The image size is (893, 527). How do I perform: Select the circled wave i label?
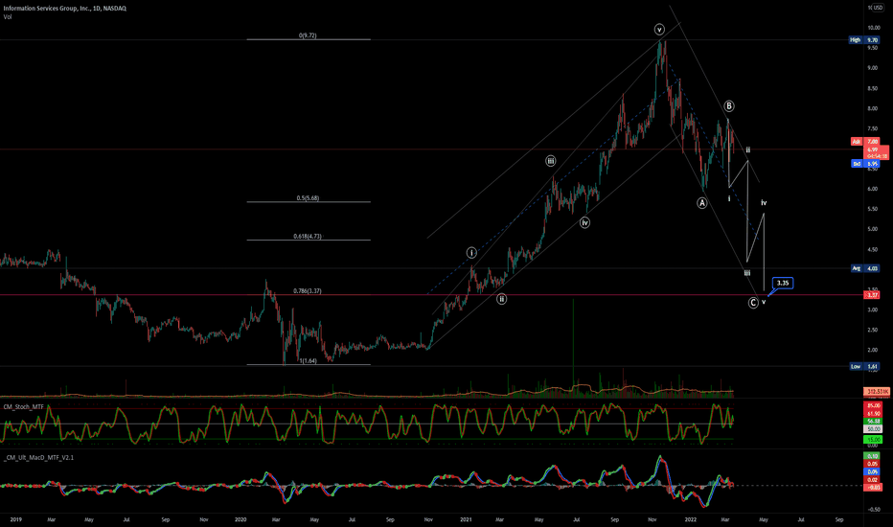click(471, 252)
